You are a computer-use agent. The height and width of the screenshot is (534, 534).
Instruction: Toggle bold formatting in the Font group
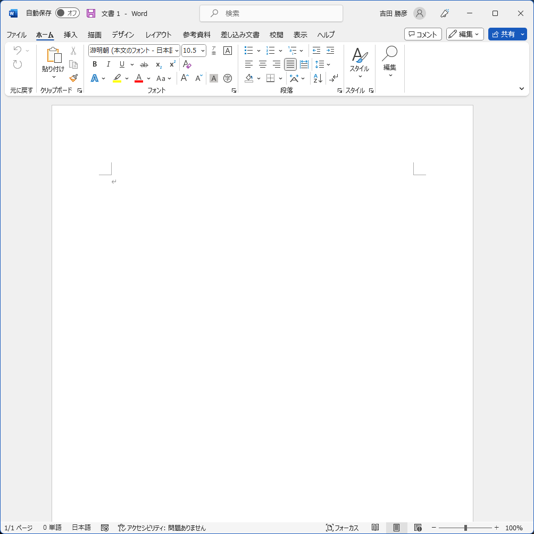point(94,64)
